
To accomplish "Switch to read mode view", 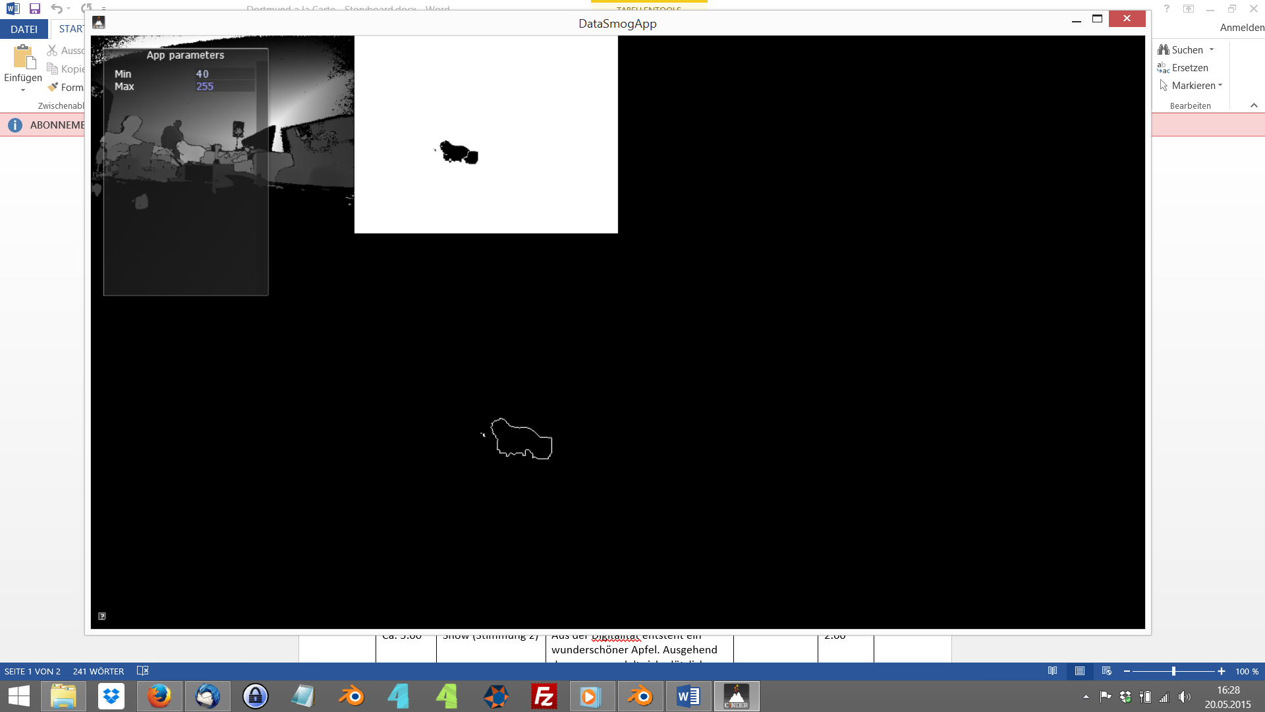I will pyautogui.click(x=1052, y=671).
